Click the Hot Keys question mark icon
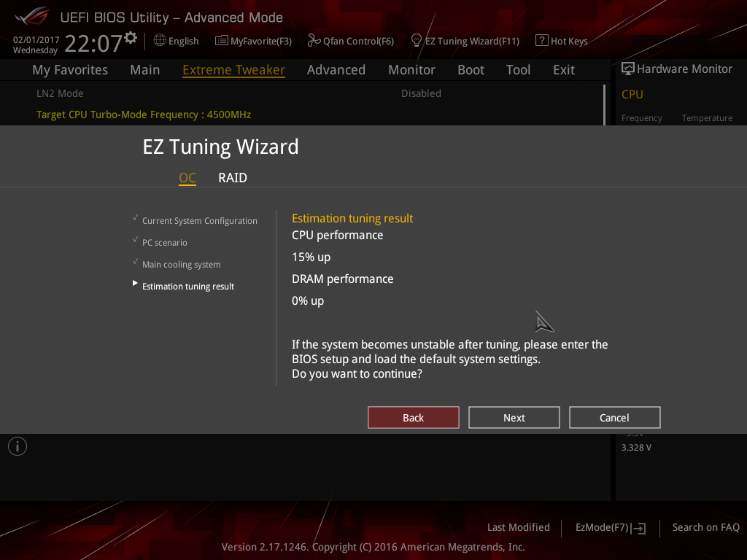 pos(541,41)
